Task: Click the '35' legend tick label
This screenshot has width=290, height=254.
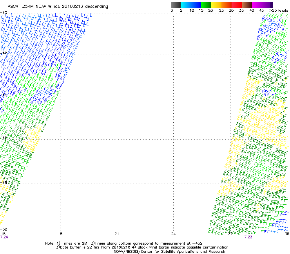Action: pyautogui.click(x=241, y=11)
